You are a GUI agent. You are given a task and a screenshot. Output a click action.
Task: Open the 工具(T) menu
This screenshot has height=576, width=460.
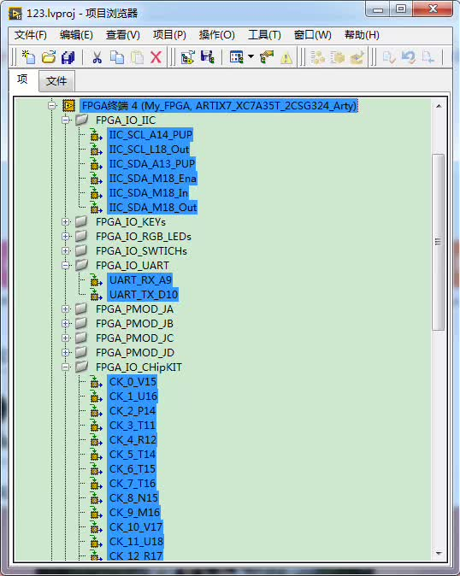264,35
